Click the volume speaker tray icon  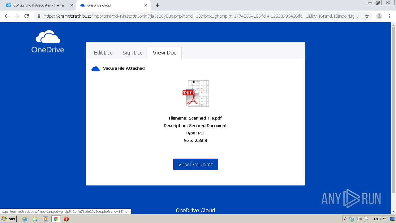point(359,219)
